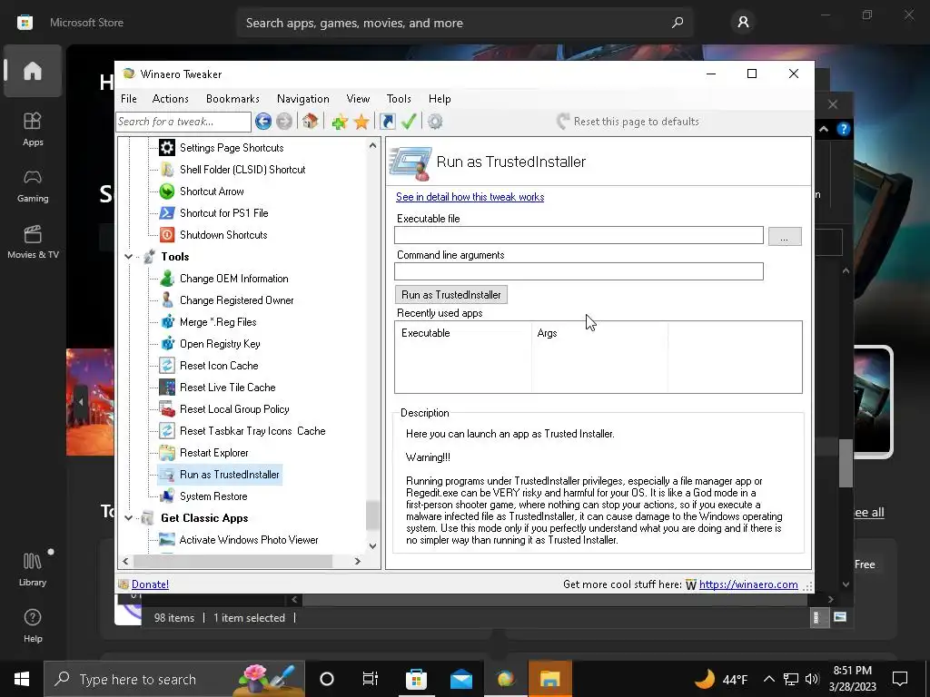The height and width of the screenshot is (697, 930).
Task: Open Winaero settings gear icon
Action: (435, 122)
